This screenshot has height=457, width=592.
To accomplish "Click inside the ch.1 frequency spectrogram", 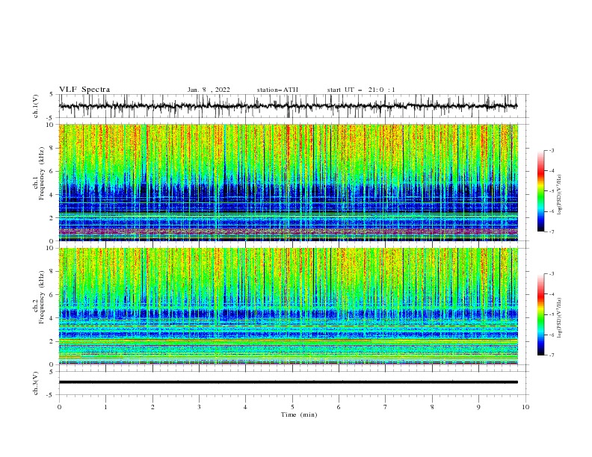I will [x=288, y=182].
